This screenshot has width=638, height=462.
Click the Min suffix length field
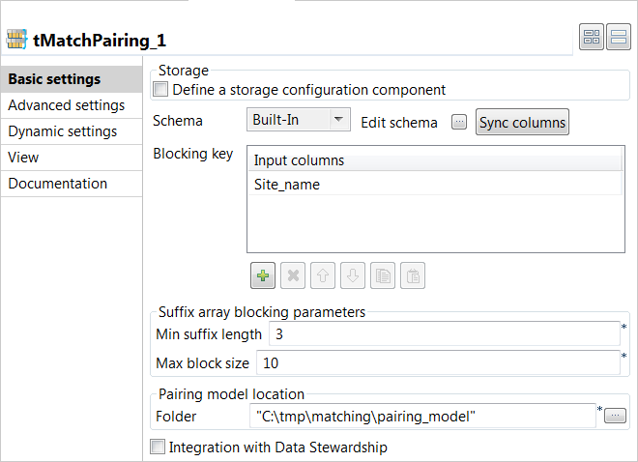(443, 334)
